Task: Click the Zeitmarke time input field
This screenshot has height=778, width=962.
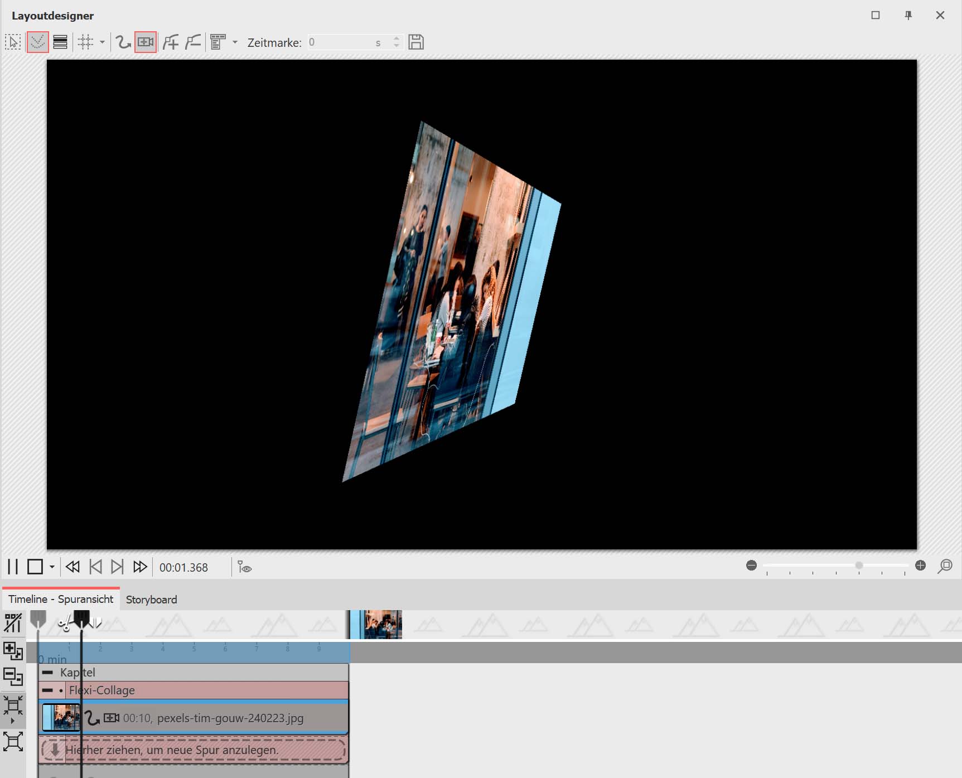Action: [x=340, y=42]
